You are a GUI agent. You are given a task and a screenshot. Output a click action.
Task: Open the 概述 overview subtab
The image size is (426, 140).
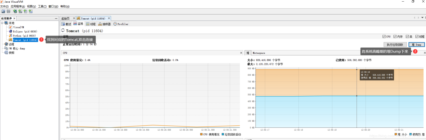pyautogui.click(x=66, y=24)
